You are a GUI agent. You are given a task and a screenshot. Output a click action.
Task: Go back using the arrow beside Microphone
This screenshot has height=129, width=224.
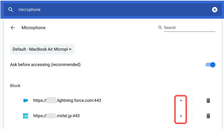(13, 28)
